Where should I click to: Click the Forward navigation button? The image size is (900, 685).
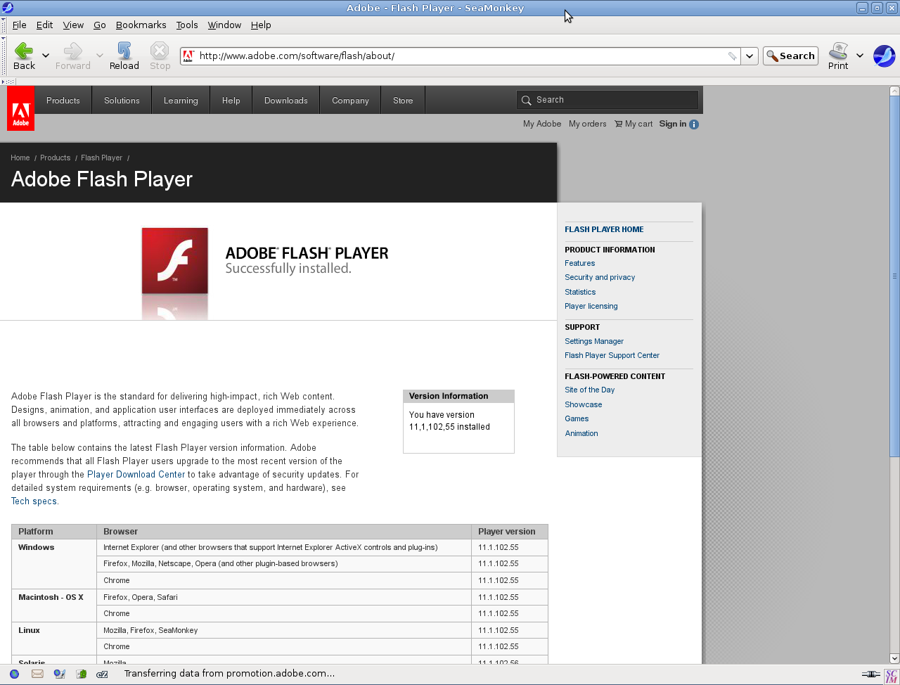[73, 56]
